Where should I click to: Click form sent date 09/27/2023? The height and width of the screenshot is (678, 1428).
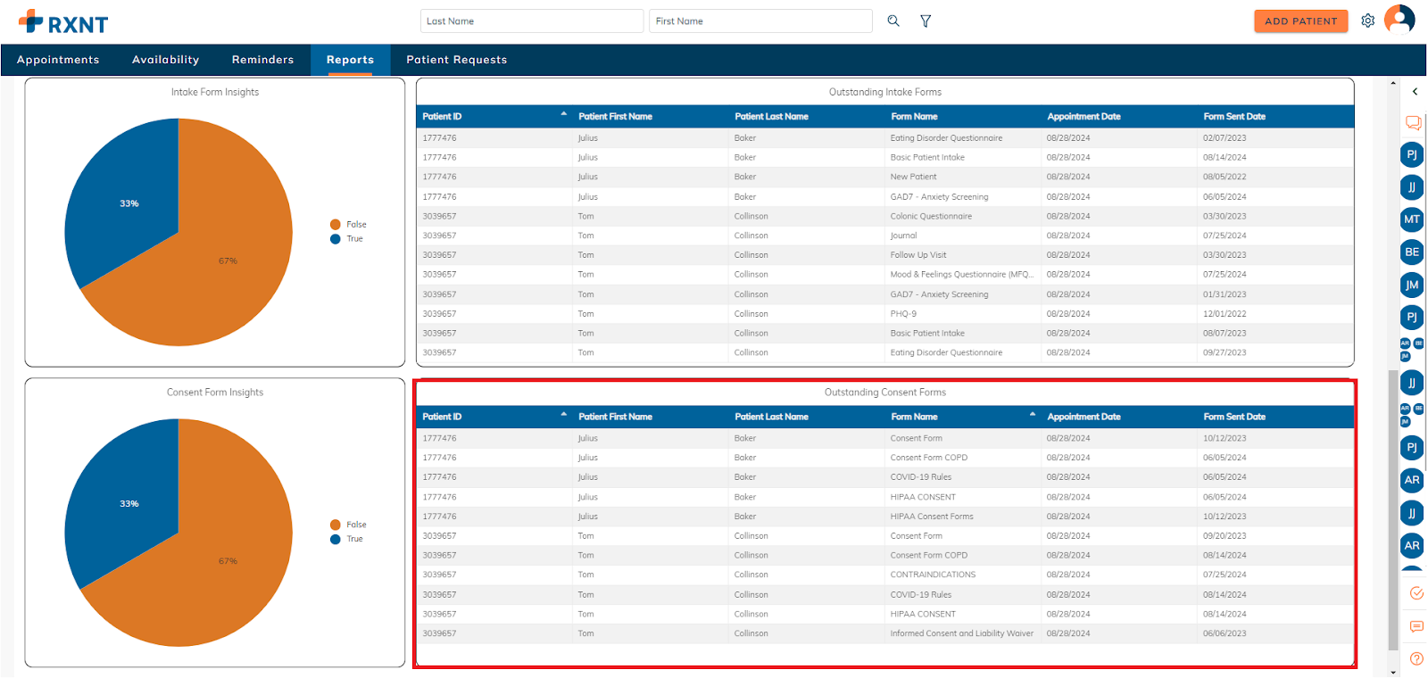(1225, 353)
